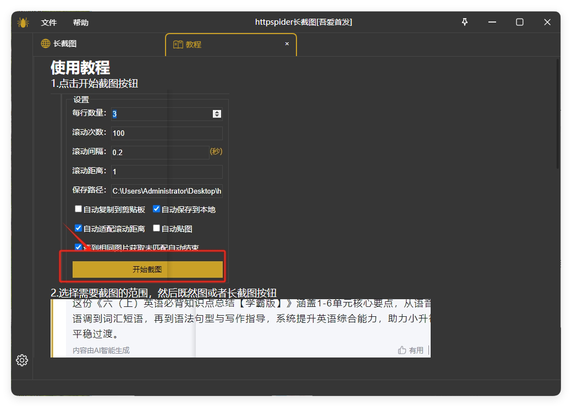Click the book icon on 教程 tab
This screenshot has height=407, width=572.
click(x=178, y=45)
